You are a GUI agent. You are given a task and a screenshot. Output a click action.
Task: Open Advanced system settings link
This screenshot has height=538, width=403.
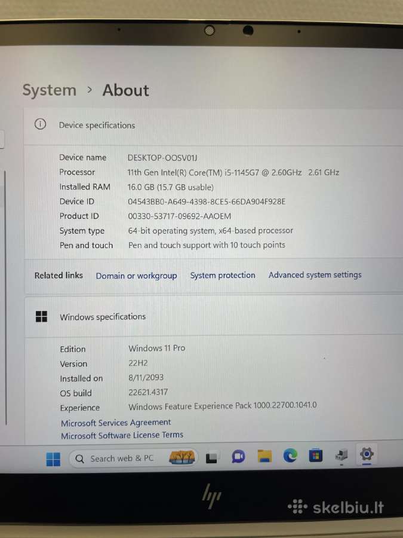tap(315, 275)
